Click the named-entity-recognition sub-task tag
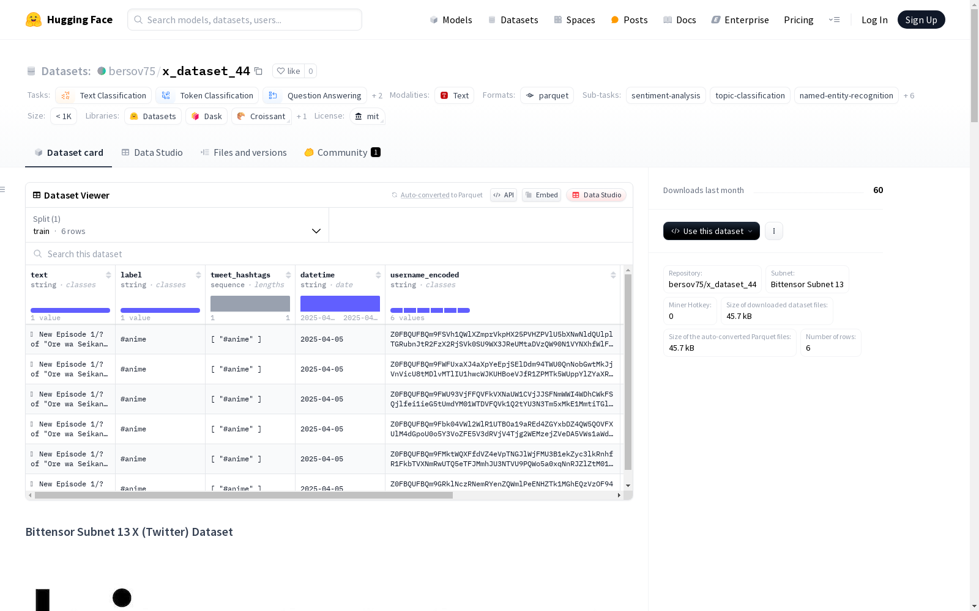Viewport: 979px width, 611px height. point(846,95)
